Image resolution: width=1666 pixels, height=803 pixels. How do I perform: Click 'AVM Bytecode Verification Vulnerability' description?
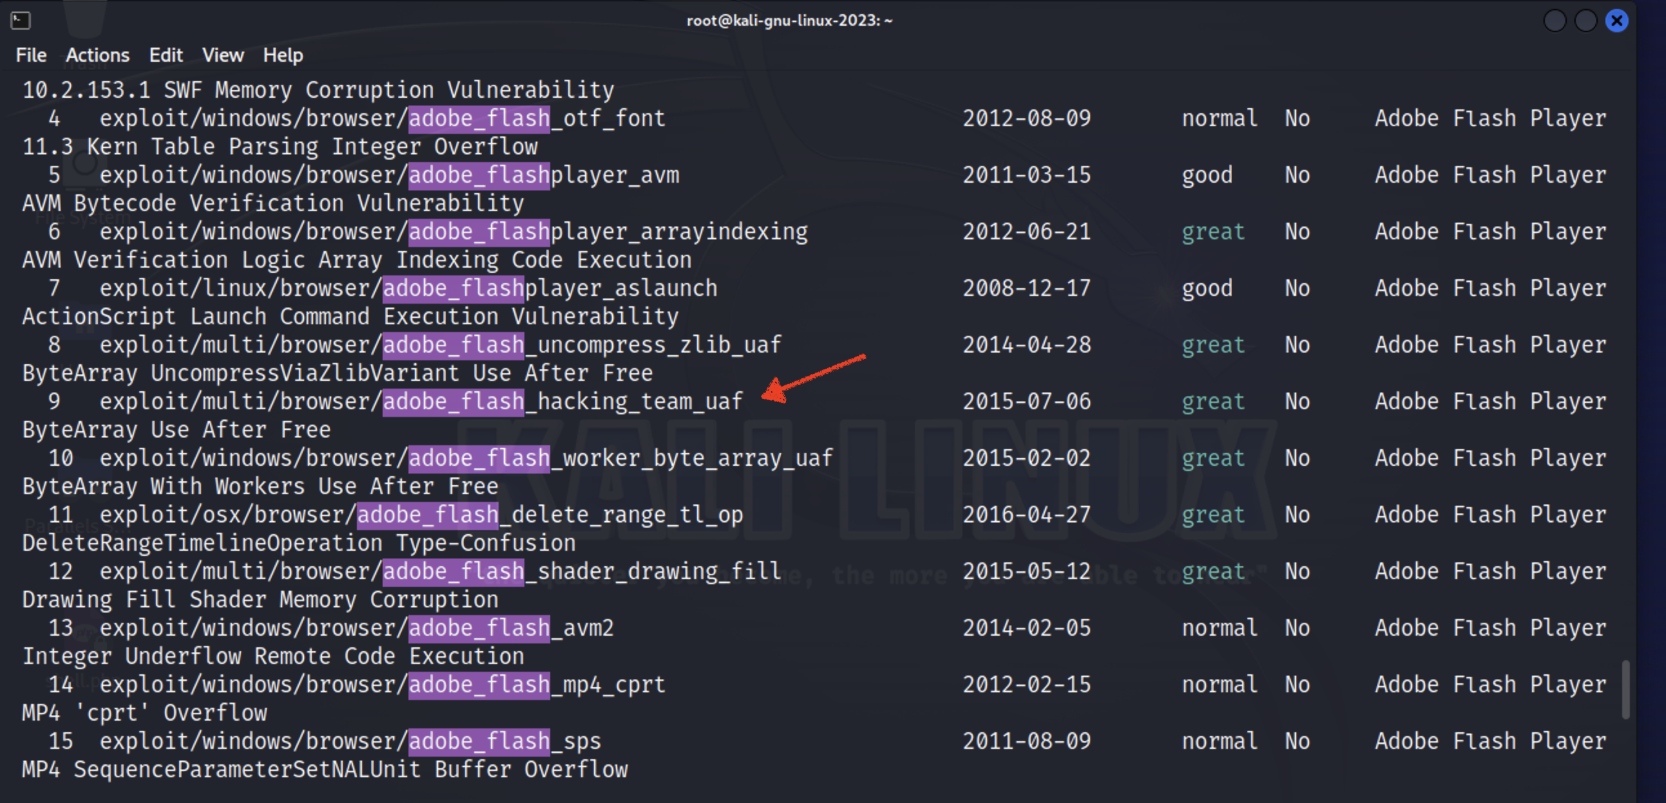(x=273, y=204)
